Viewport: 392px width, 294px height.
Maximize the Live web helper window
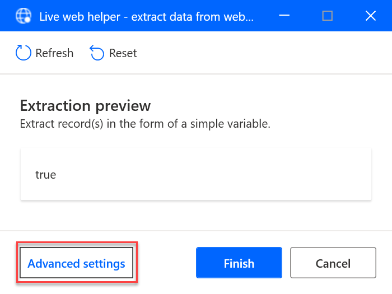point(328,16)
